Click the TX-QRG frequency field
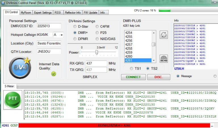Image resolution: width=218 pixels, height=128 pixels. (96, 70)
